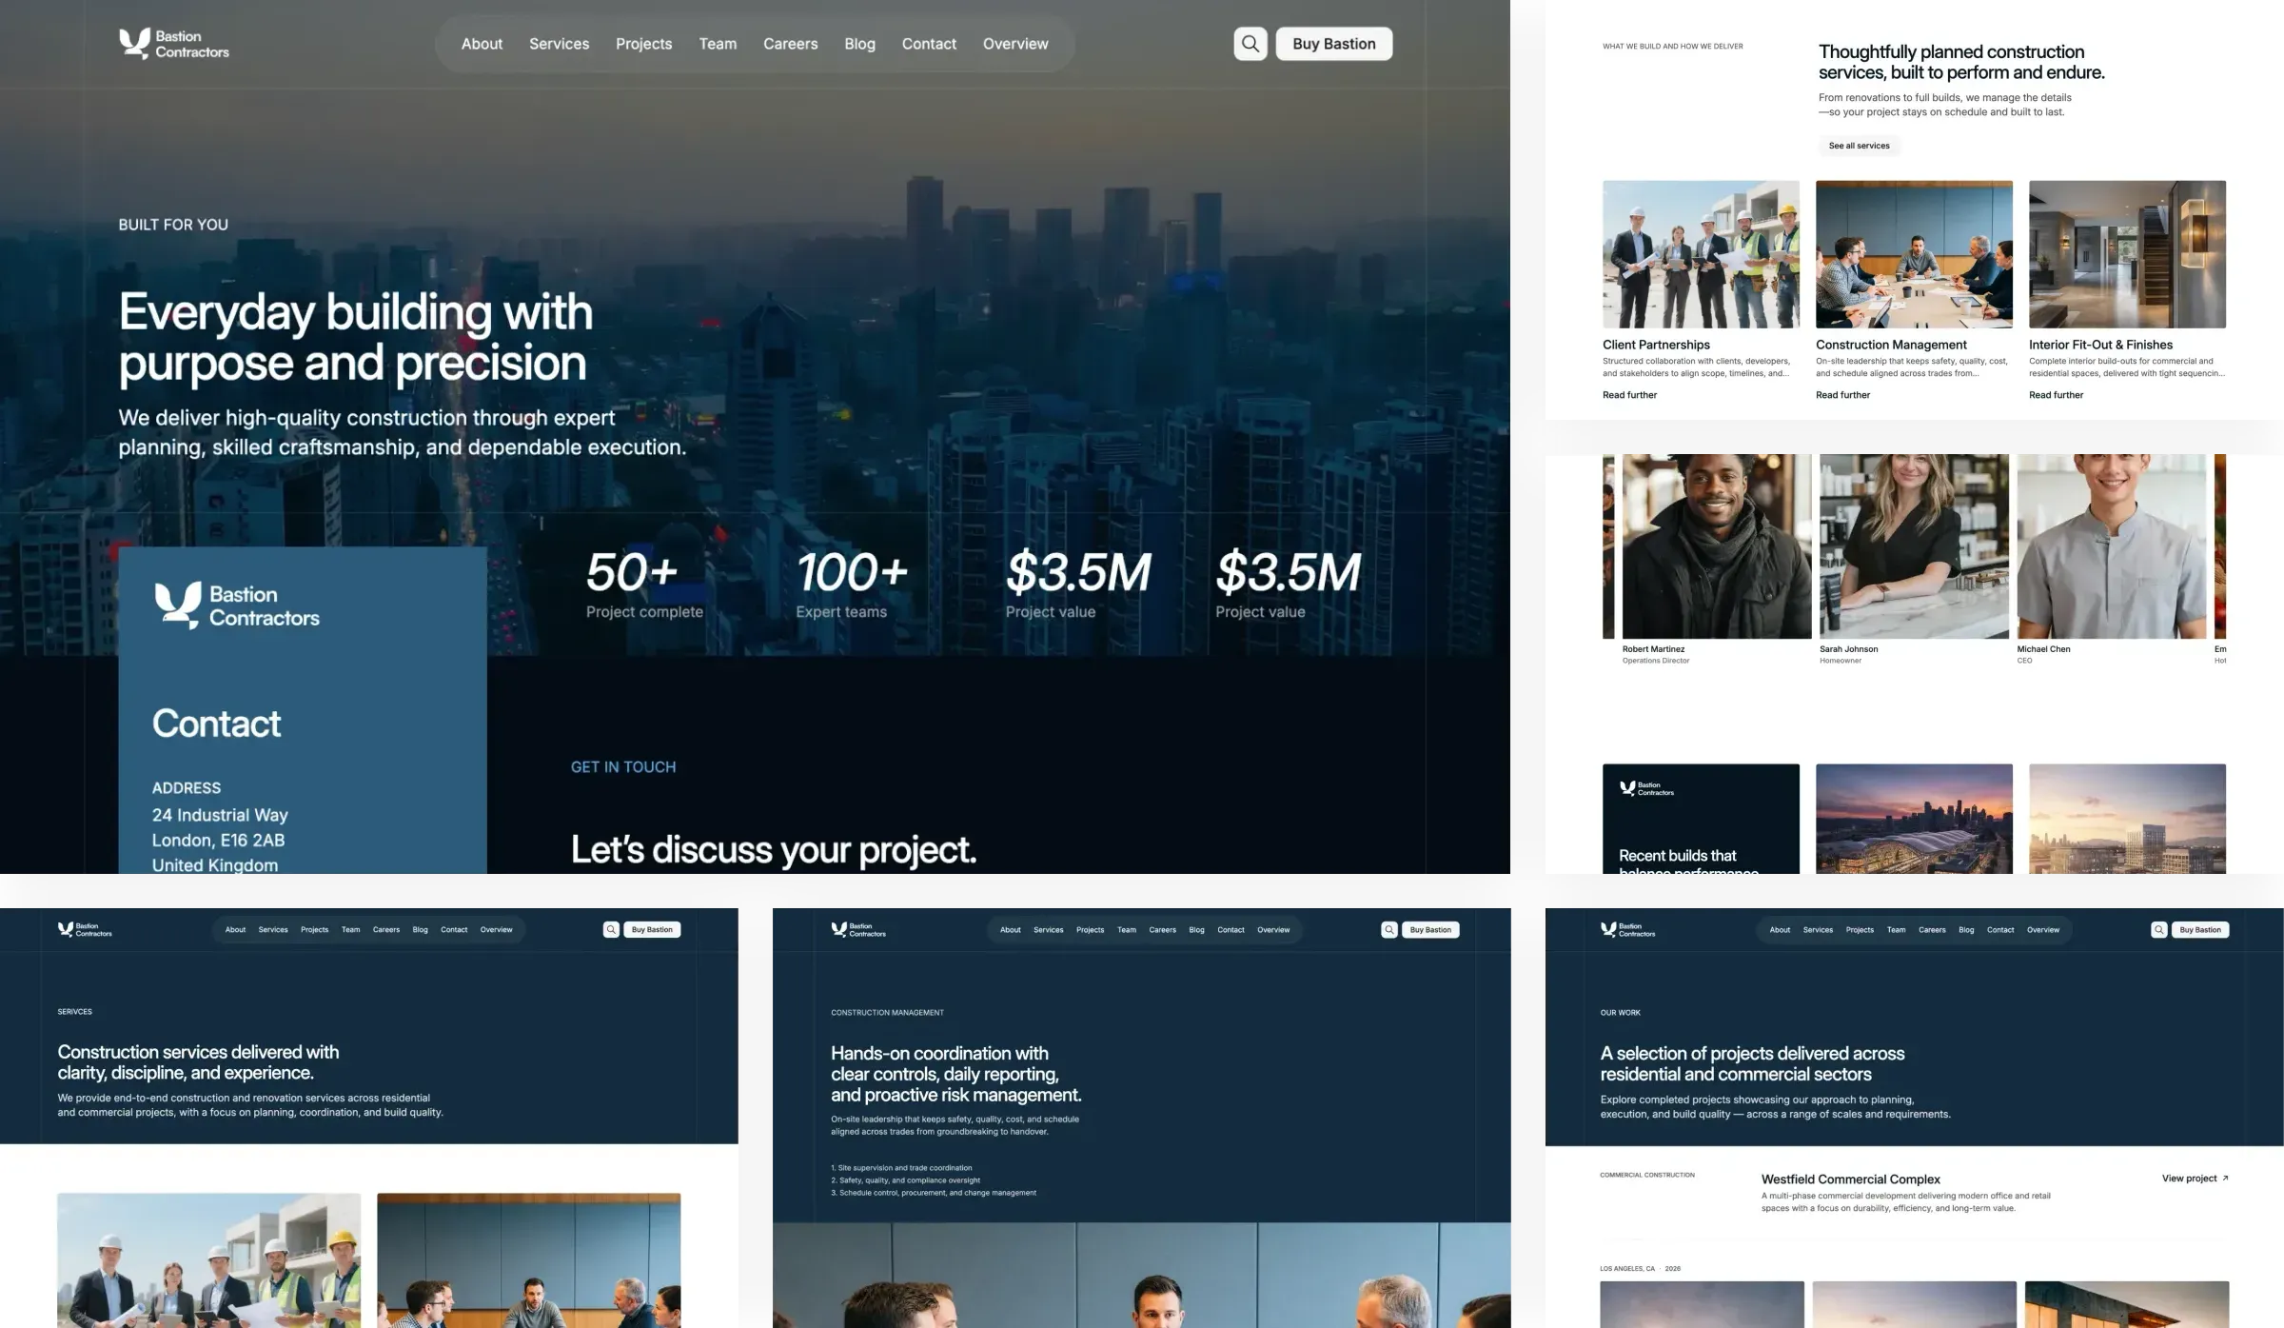Viewport: 2284px width, 1328px height.
Task: Click the Bastion logo in the Construction Management preview header
Action: point(858,929)
